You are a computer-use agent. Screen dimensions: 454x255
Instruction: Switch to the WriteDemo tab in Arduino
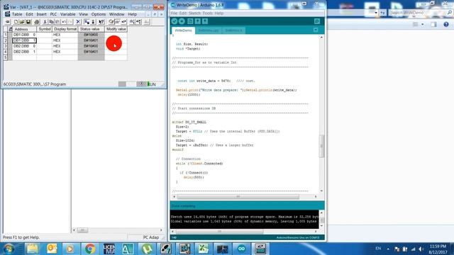[x=183, y=30]
